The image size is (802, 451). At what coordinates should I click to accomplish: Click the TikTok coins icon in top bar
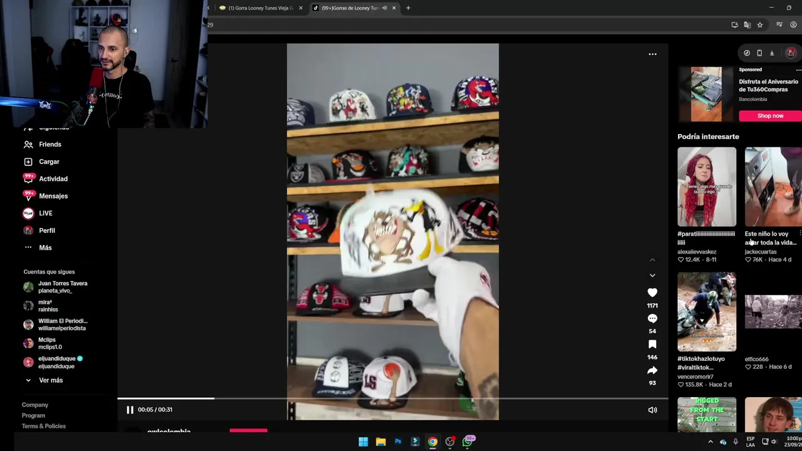(747, 53)
